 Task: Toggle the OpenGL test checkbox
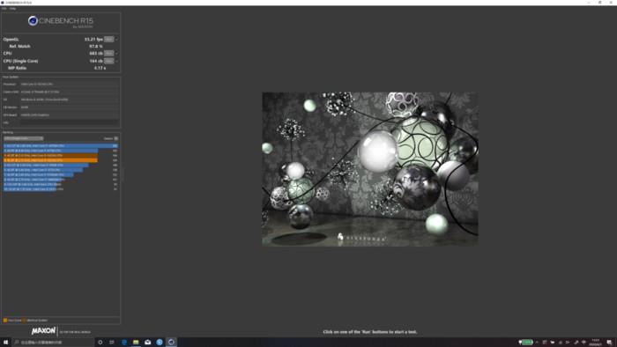pyautogui.click(x=116, y=40)
